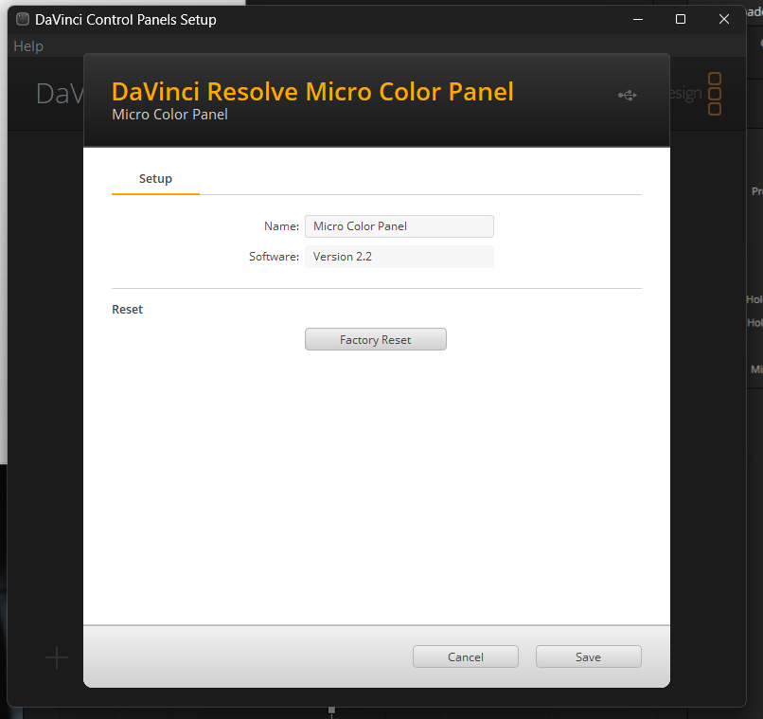
Task: Click the DaVinci Resolve Micro Color Panel heading
Action: click(x=312, y=92)
